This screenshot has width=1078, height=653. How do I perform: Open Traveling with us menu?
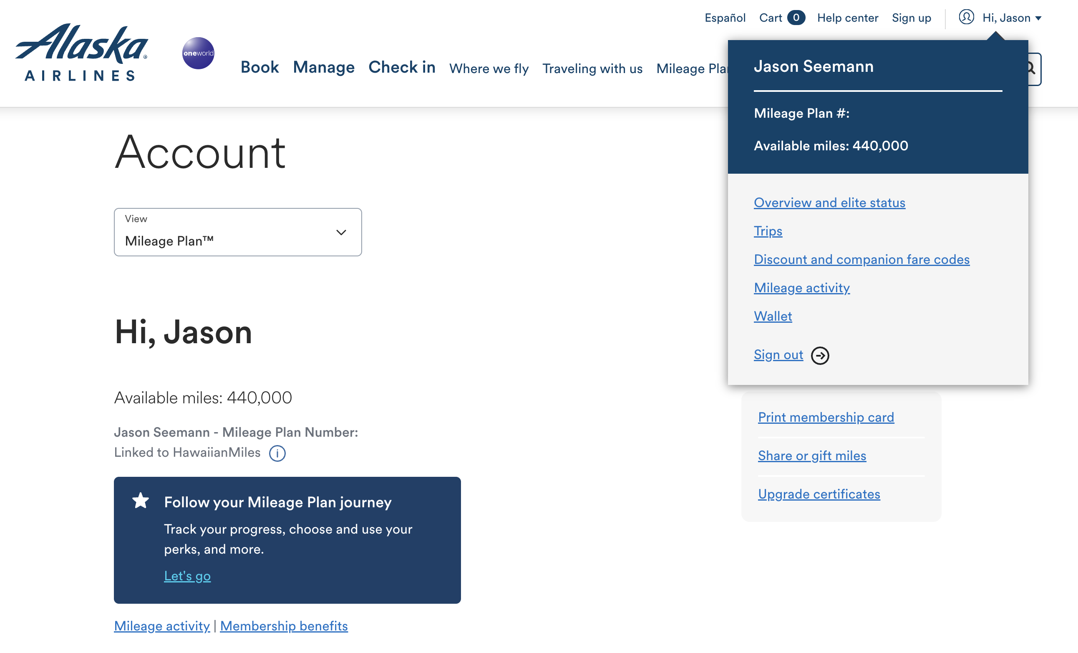tap(592, 69)
